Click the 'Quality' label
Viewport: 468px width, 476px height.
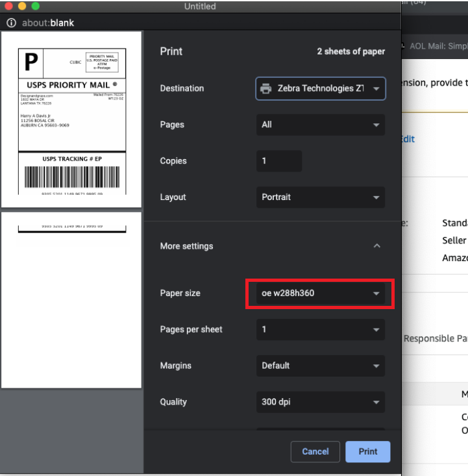pyautogui.click(x=173, y=402)
